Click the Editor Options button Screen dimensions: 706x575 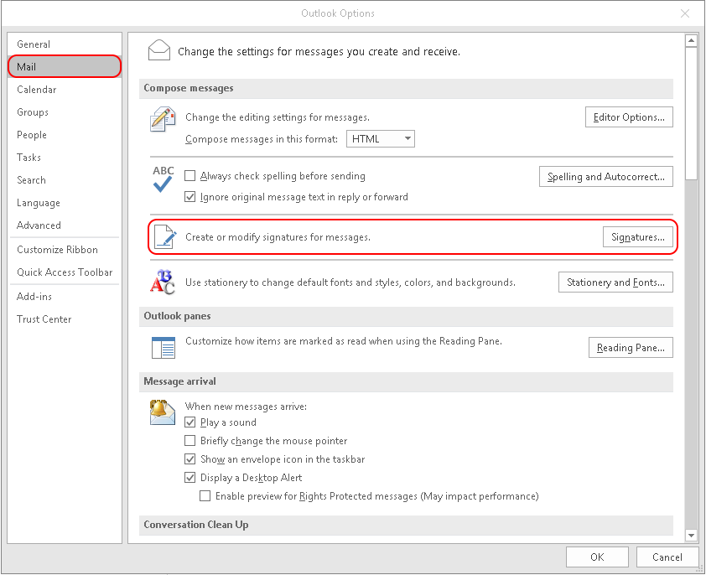coord(629,117)
